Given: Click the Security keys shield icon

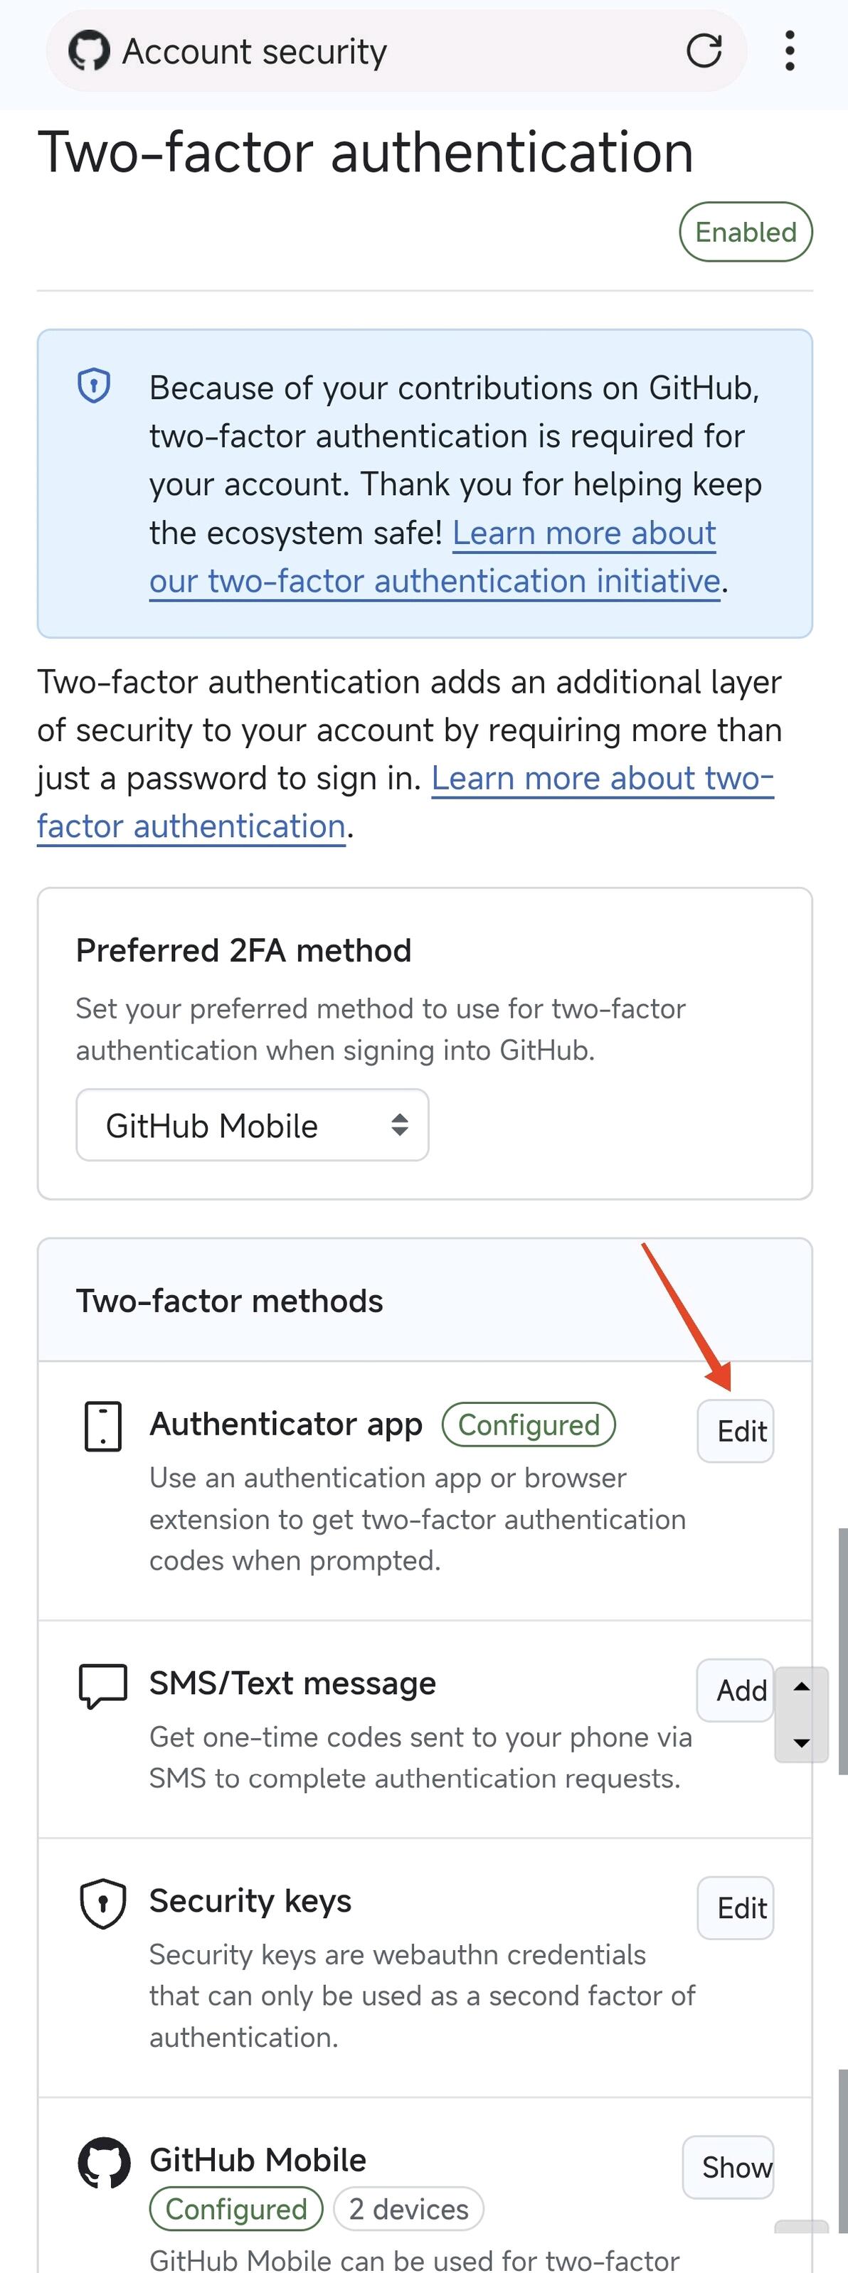Looking at the screenshot, I should coord(103,1903).
